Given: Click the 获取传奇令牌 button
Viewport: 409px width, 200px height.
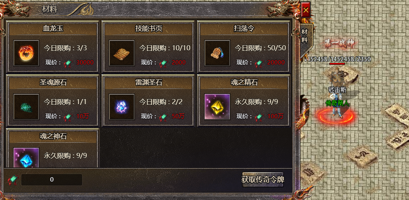Looking at the screenshot, I should pos(263,180).
